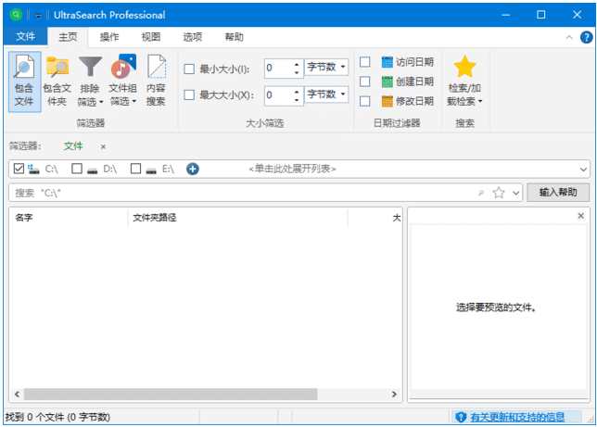This screenshot has height=427, width=597.
Task: Click the 访问日期 calendar icon
Action: (387, 62)
